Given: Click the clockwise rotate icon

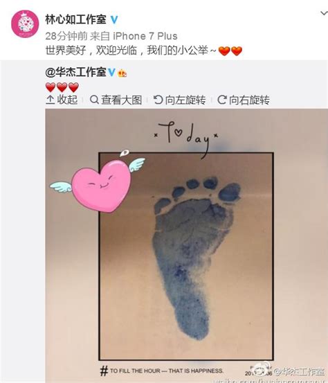Looking at the screenshot, I should tap(222, 100).
